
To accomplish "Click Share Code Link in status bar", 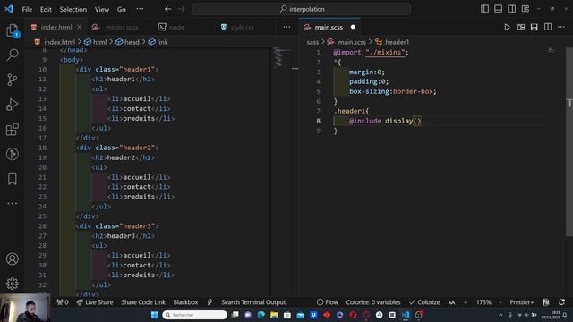I will point(143,302).
